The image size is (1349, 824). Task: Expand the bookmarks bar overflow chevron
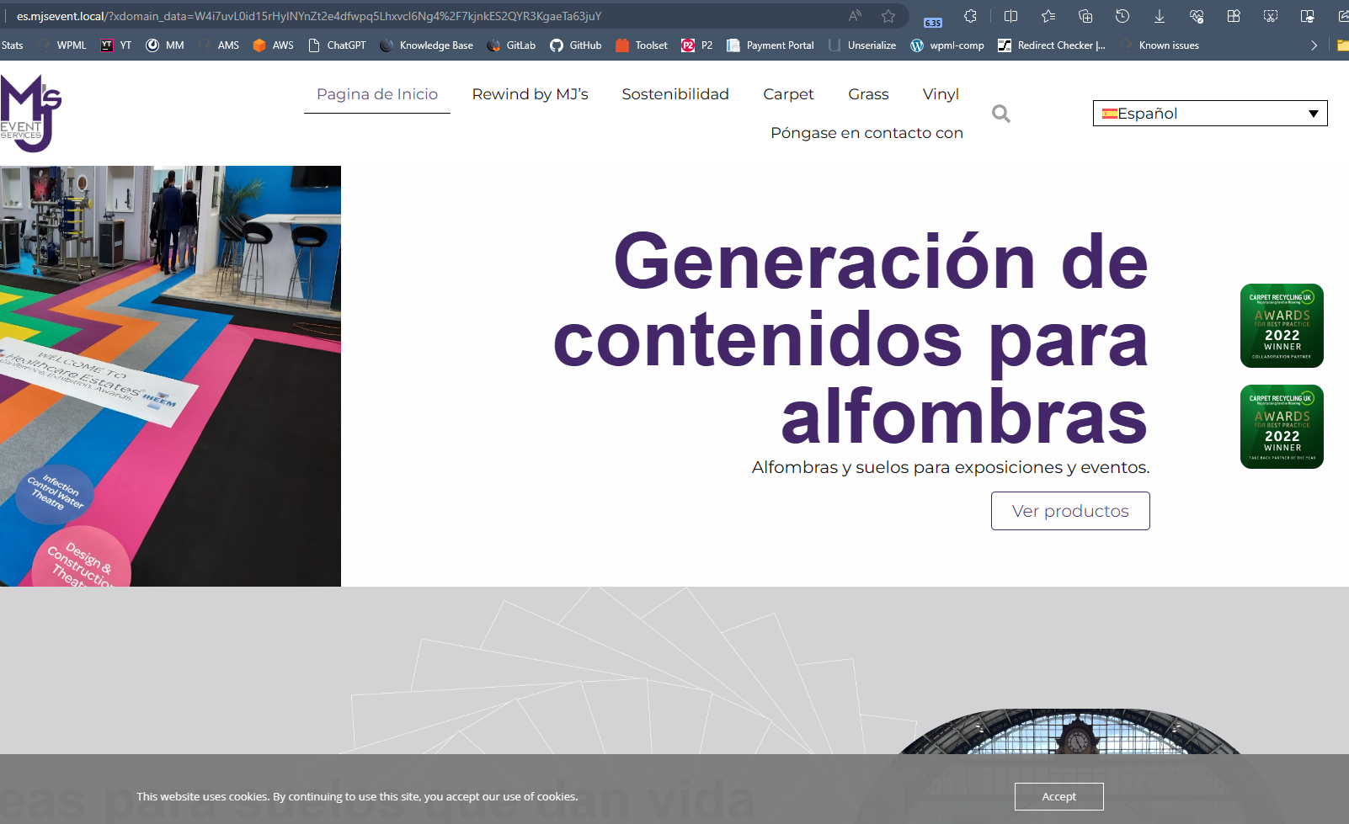coord(1314,45)
